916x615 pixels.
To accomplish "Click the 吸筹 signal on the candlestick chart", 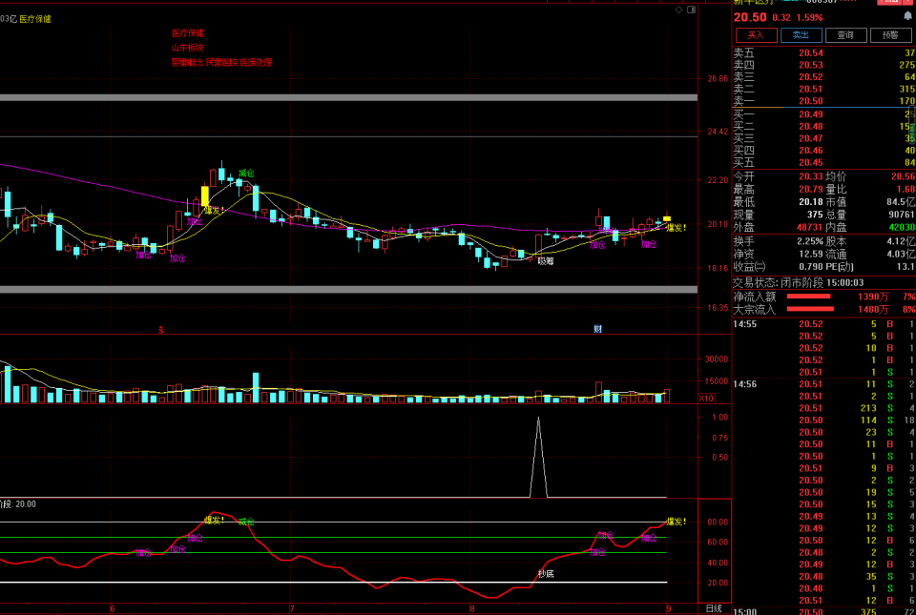I will coord(546,262).
